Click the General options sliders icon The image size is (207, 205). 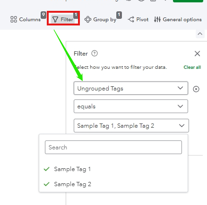pyautogui.click(x=157, y=19)
